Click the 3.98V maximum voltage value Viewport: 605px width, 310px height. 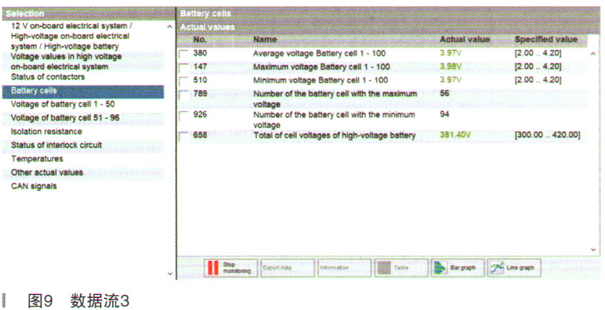pyautogui.click(x=450, y=67)
